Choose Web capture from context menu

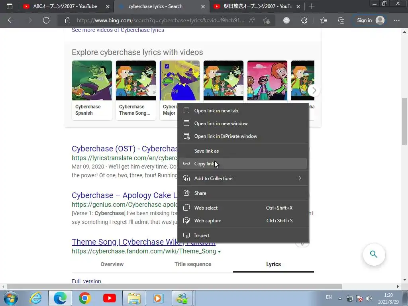[x=243, y=220]
